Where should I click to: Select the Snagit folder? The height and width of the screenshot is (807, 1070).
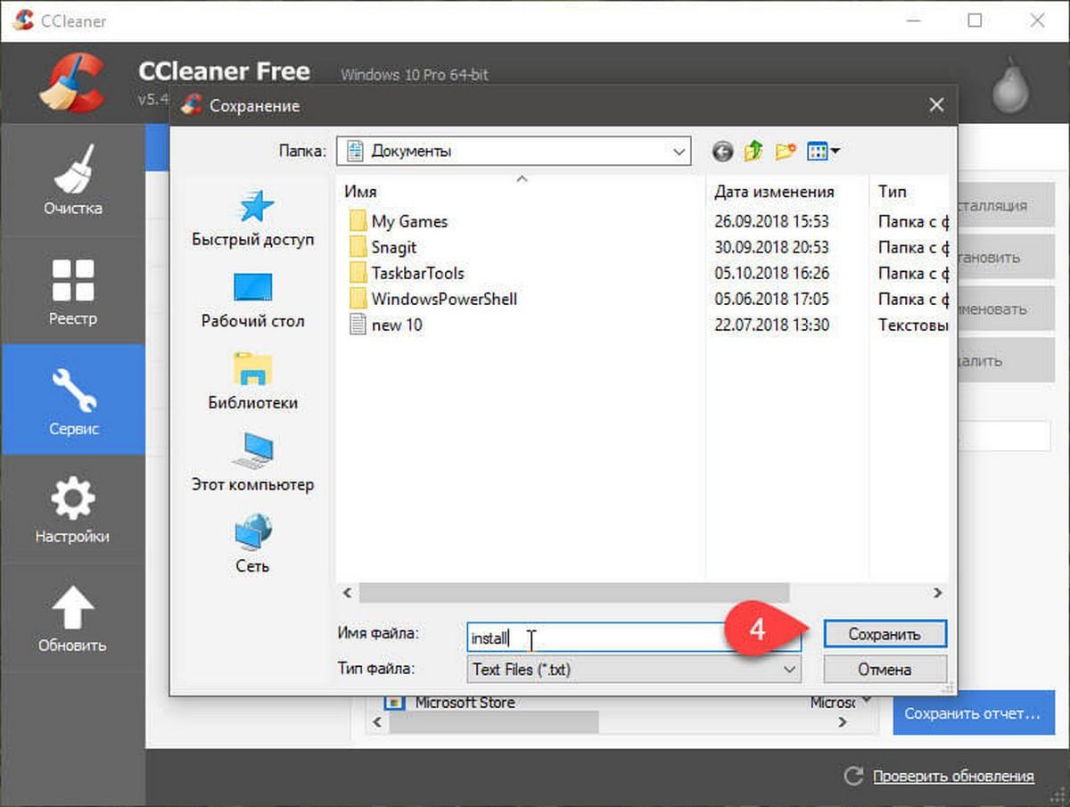click(x=383, y=247)
